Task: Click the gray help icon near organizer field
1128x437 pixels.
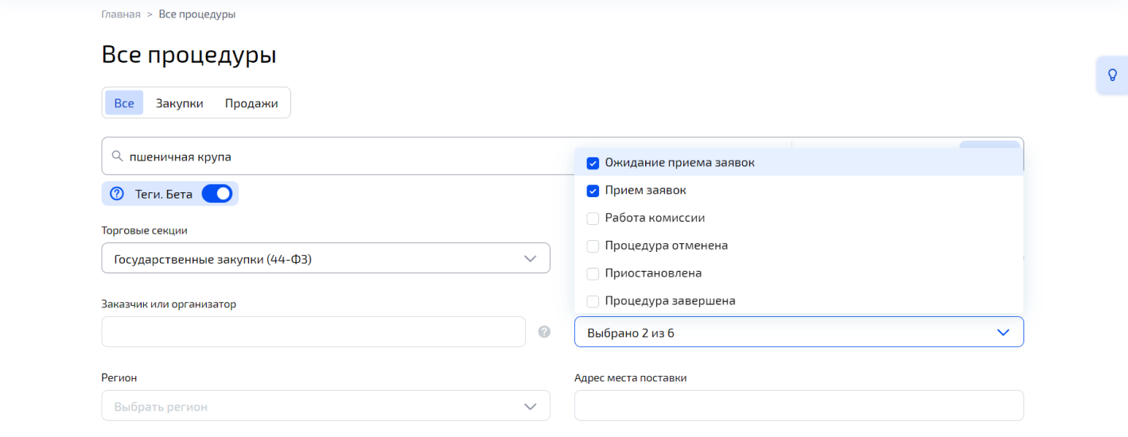Action: tap(544, 332)
